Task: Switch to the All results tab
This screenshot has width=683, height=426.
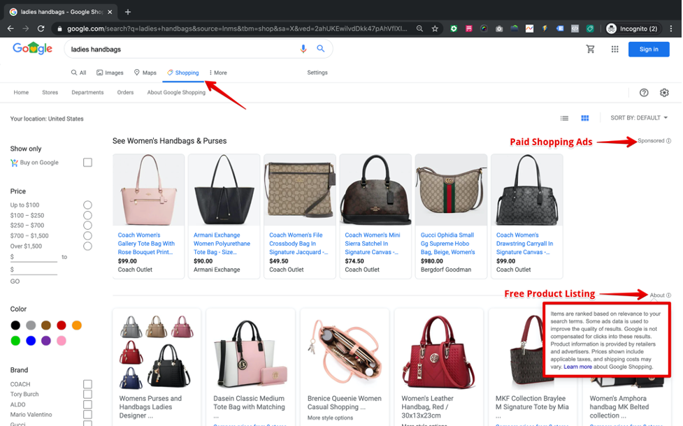Action: (78, 73)
